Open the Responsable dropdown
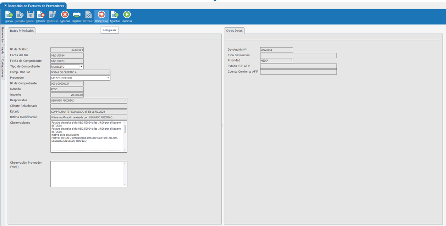 coord(125,101)
